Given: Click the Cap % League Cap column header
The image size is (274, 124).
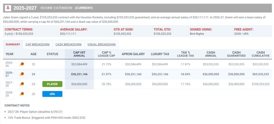Looking at the screenshot, I should 107,54.
